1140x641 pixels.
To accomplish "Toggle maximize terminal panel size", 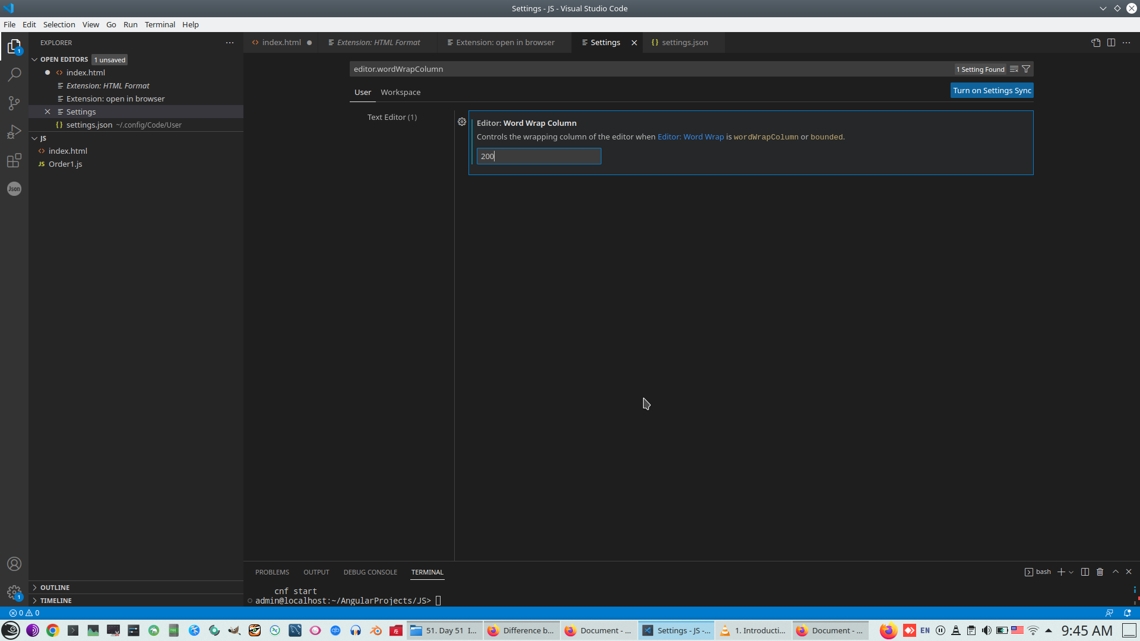I will coord(1116,572).
